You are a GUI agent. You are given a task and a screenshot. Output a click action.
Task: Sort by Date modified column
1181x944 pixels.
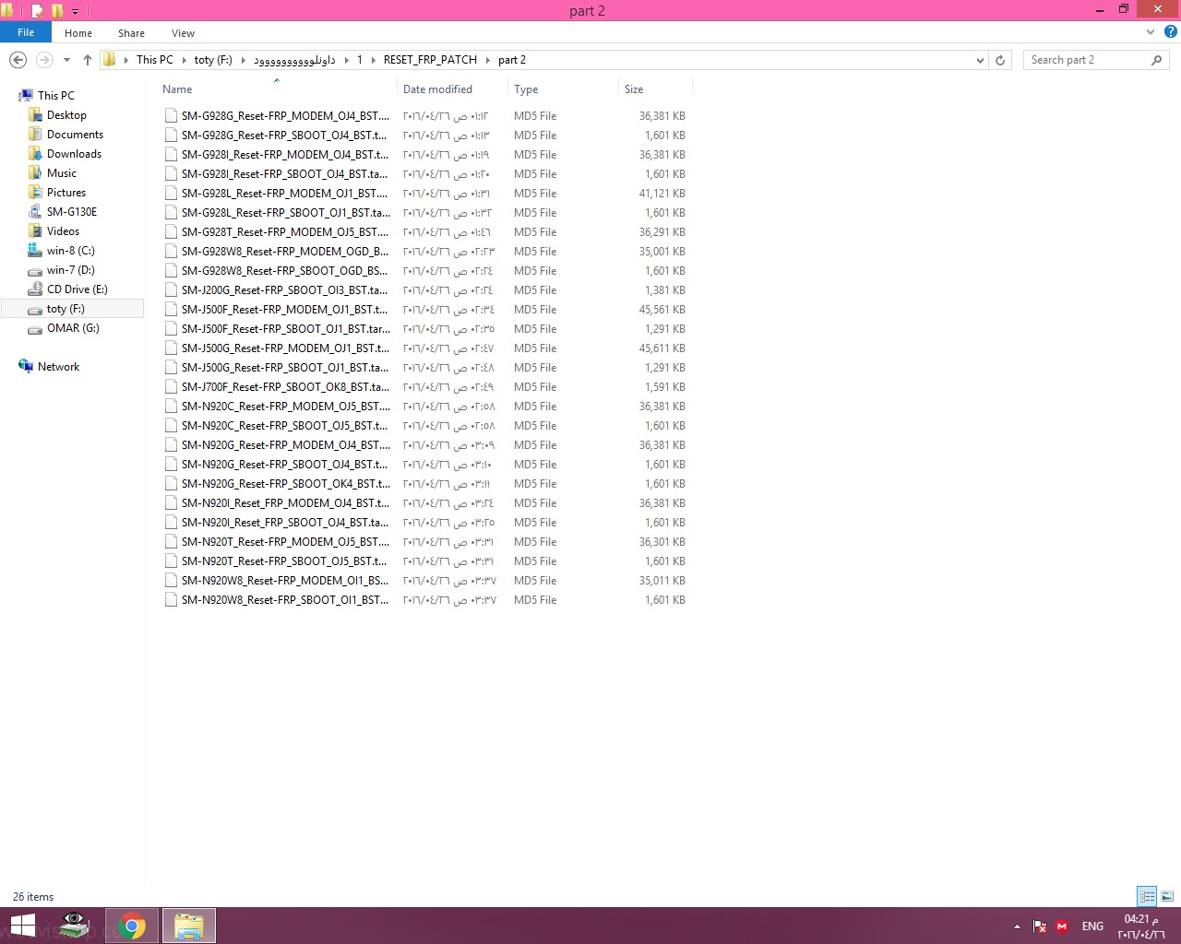point(437,89)
